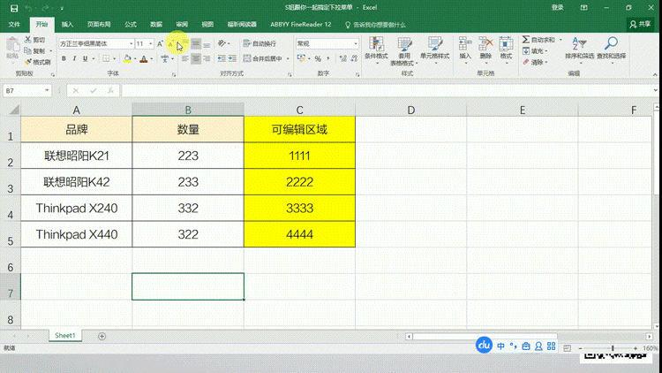Click the Save icon in the quick access toolbar
The width and height of the screenshot is (662, 373).
pyautogui.click(x=14, y=8)
